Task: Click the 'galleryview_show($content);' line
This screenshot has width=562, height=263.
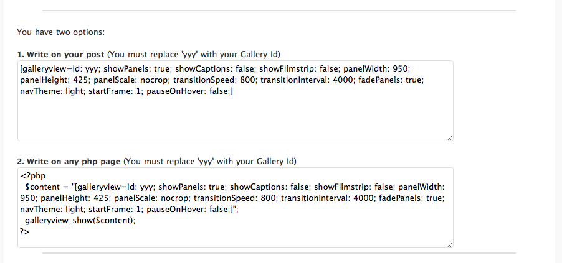Action: coord(80,221)
